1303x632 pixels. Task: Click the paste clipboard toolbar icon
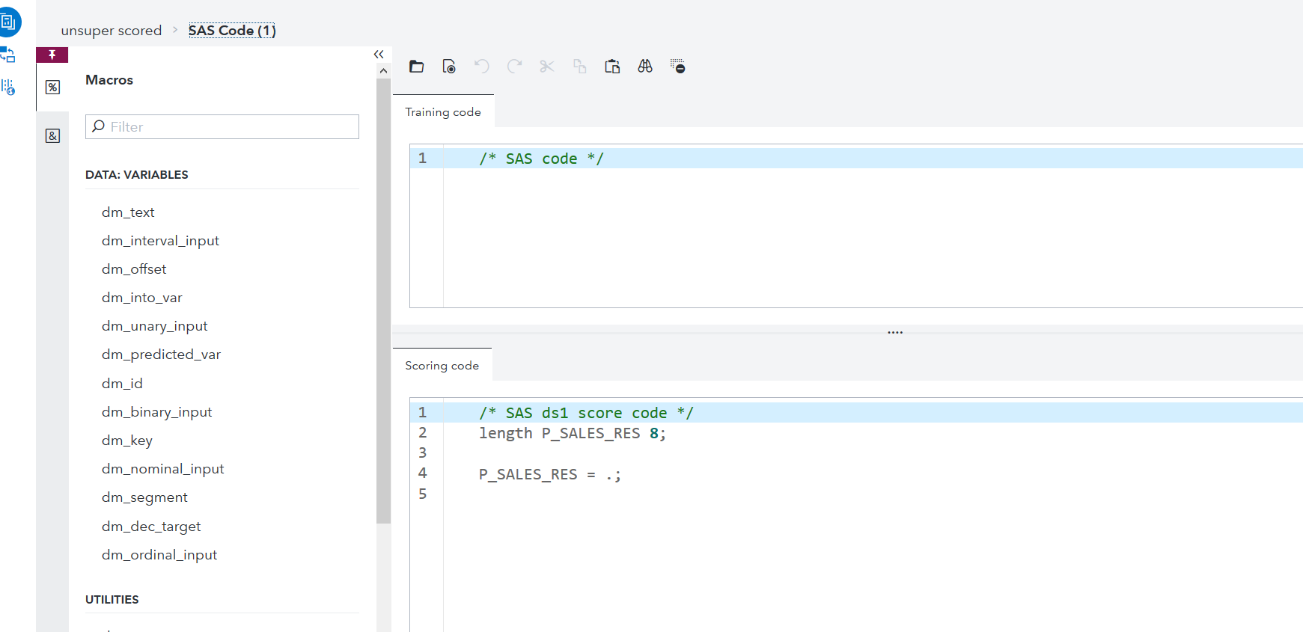(x=612, y=67)
